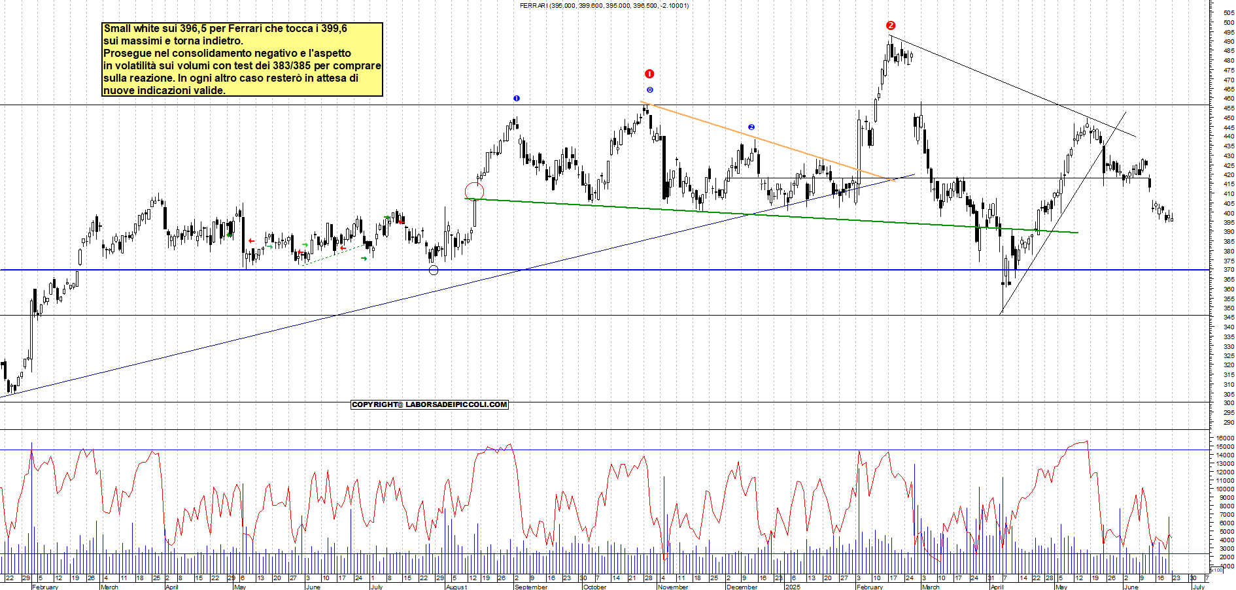Click the 16000 level on the volume scale

(x=1226, y=438)
